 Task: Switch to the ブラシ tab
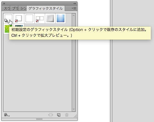14,8
